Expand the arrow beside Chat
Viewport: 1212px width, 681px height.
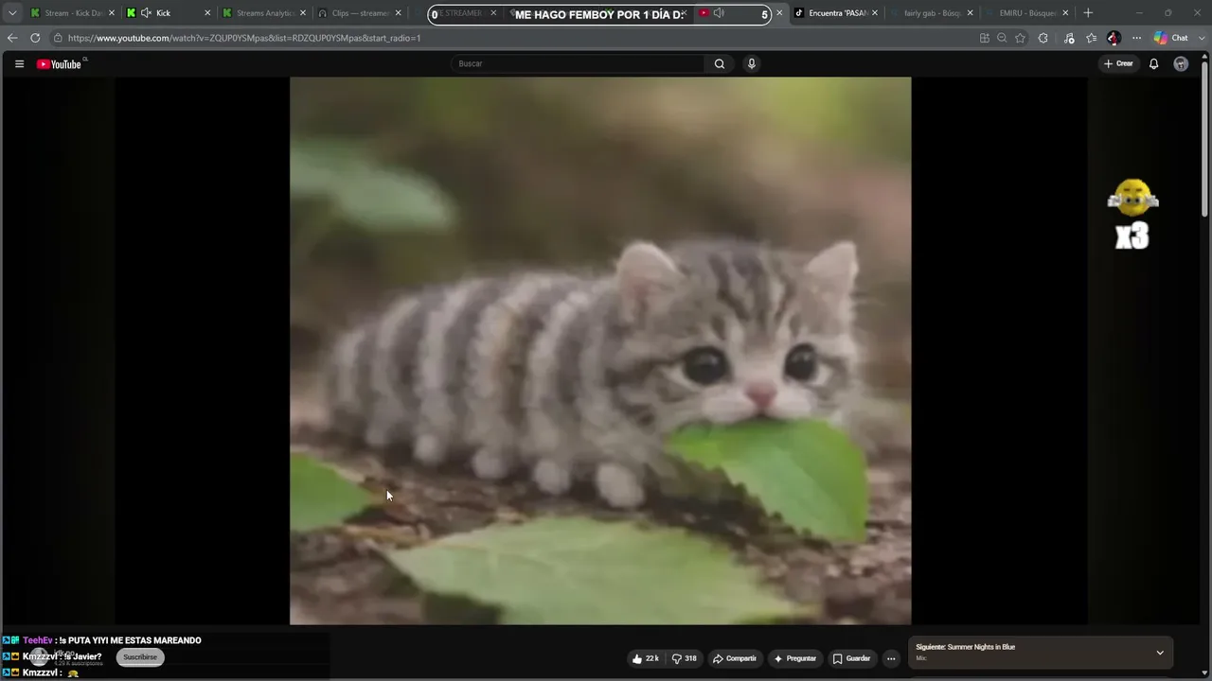click(x=1202, y=38)
